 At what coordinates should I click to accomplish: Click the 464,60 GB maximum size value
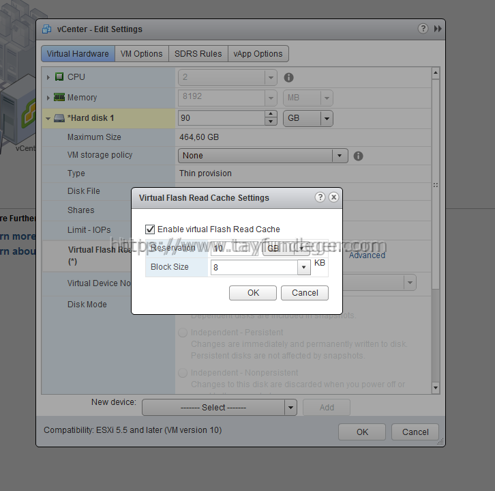coord(199,137)
